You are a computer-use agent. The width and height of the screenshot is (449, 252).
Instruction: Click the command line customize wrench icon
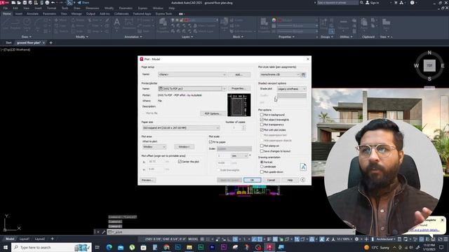coord(103,232)
